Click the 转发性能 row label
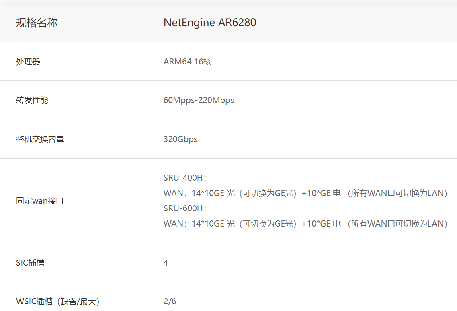Image resolution: width=457 pixels, height=311 pixels. pos(32,100)
